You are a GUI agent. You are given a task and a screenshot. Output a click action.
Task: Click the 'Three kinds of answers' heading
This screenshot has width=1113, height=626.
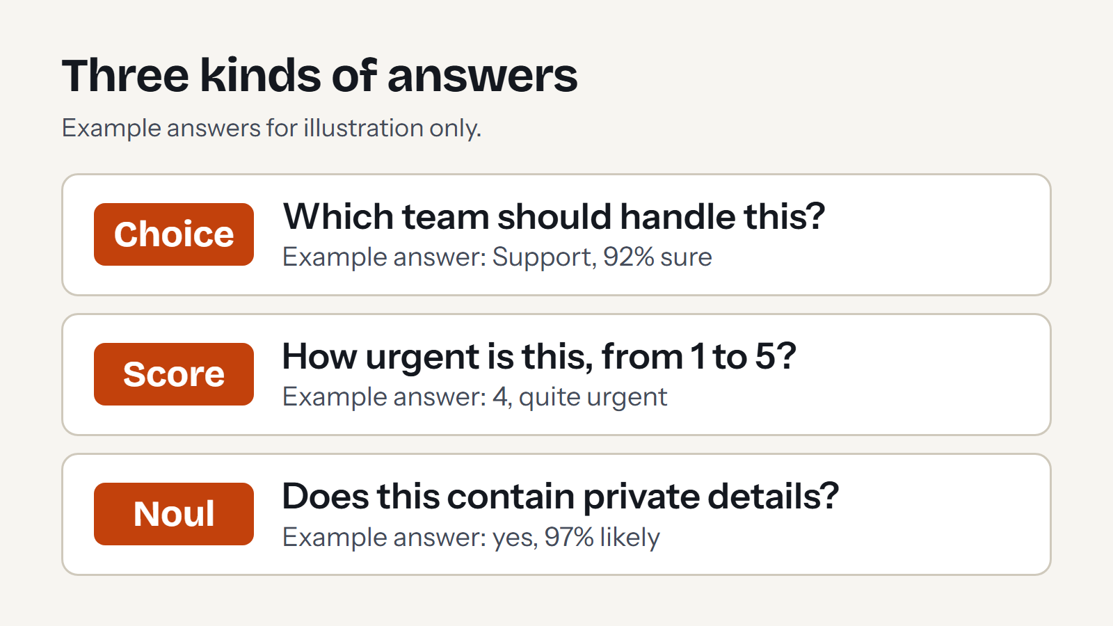tap(319, 75)
